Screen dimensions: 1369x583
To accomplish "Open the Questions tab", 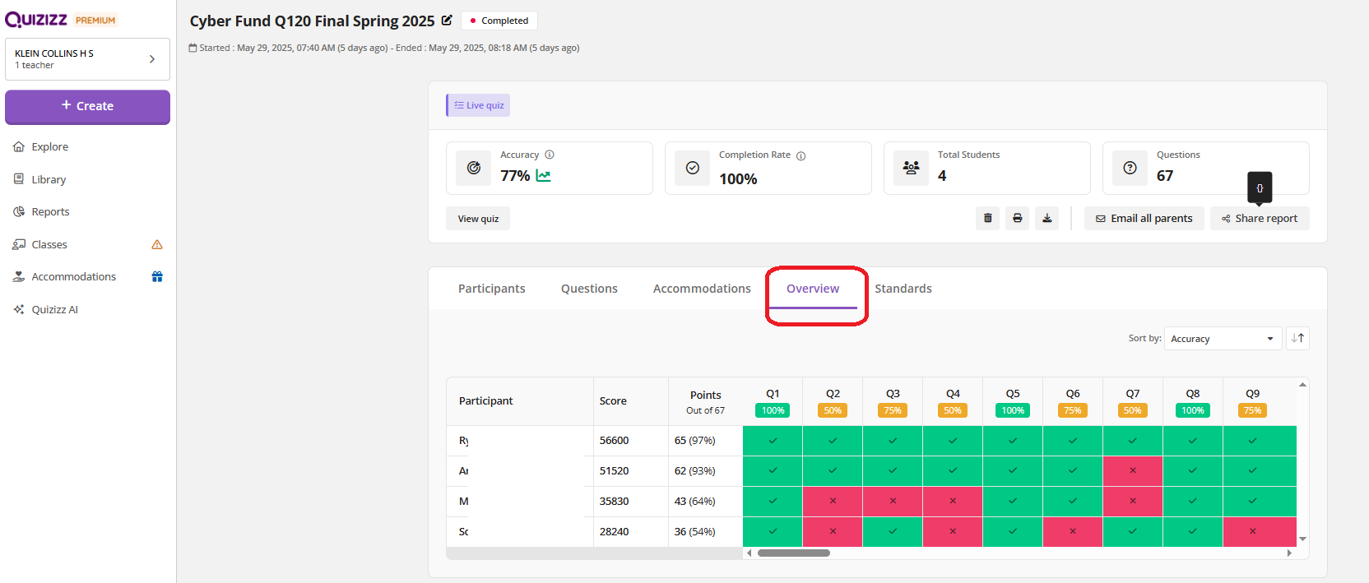I will point(589,289).
